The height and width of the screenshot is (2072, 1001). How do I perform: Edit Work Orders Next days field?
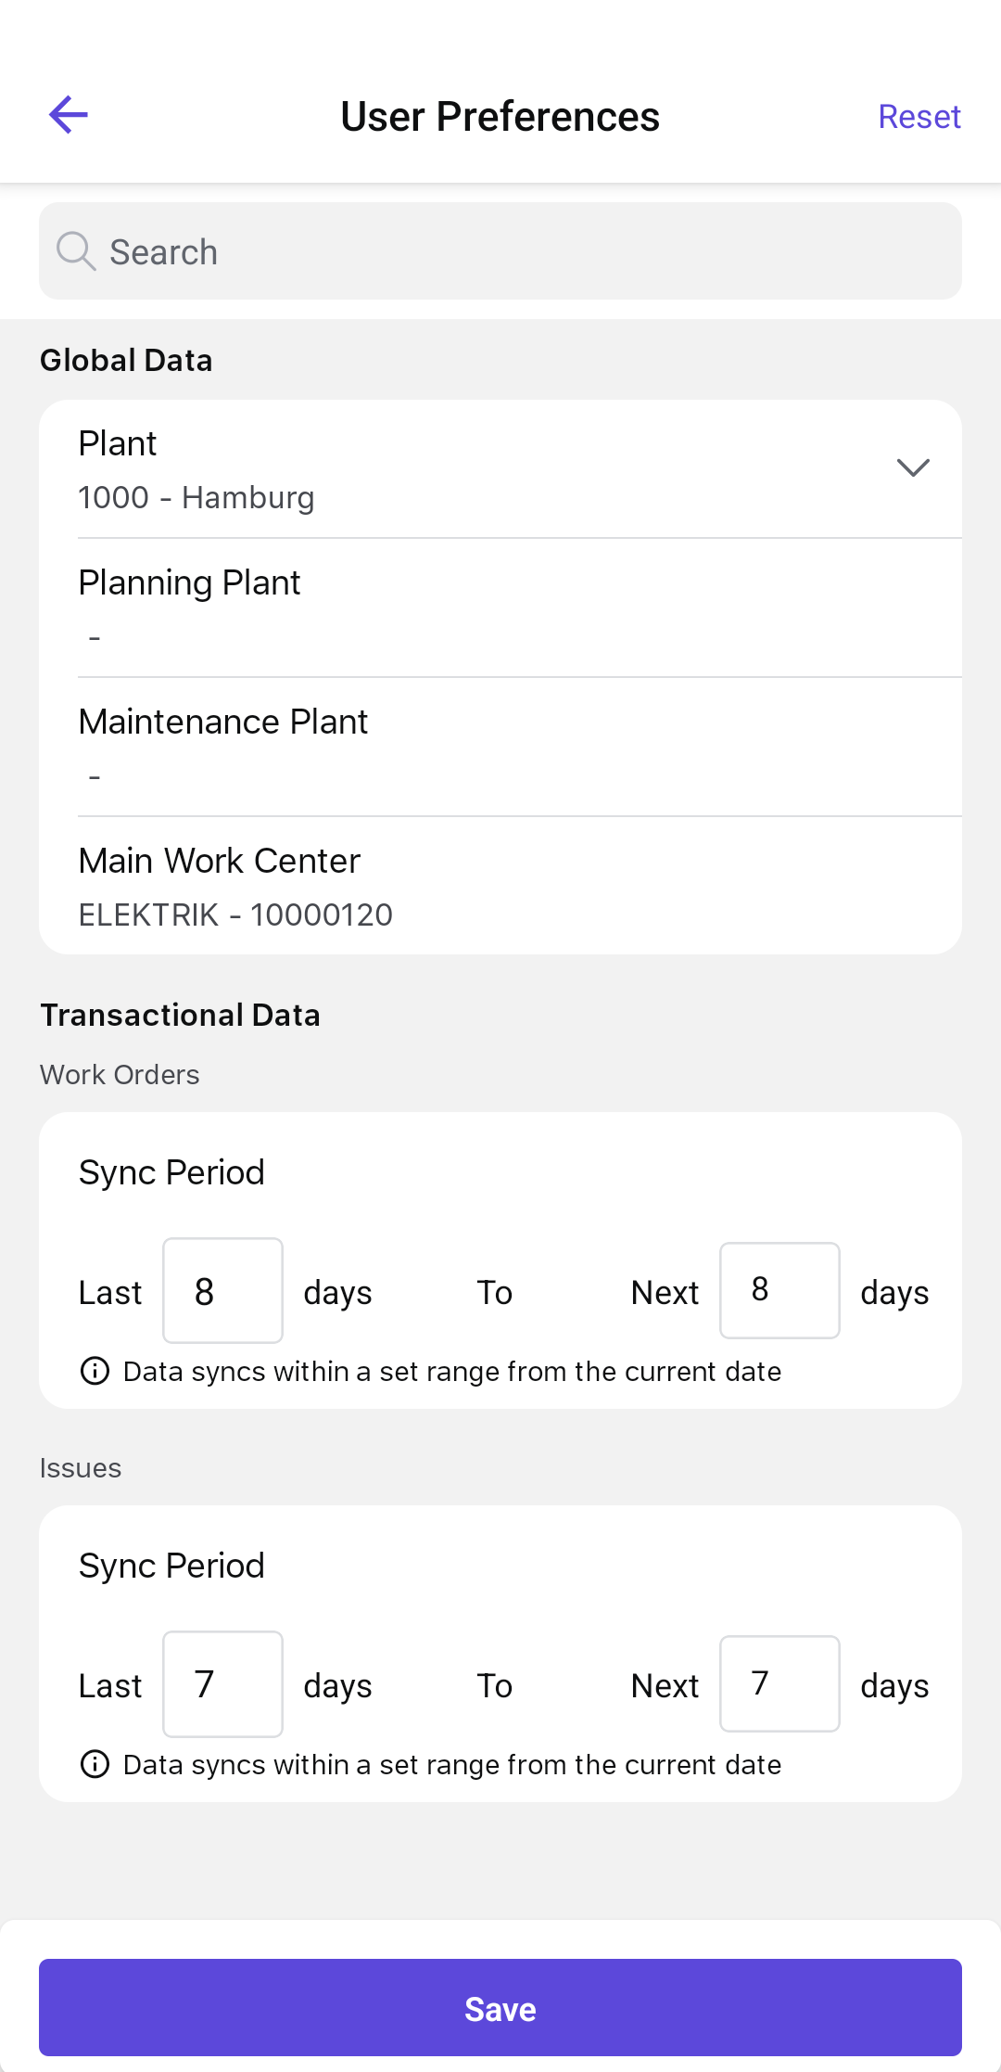(779, 1290)
